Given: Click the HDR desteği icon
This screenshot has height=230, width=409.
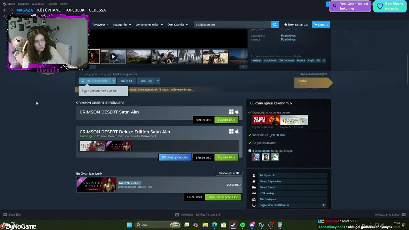Looking at the screenshot, I should tap(254, 193).
